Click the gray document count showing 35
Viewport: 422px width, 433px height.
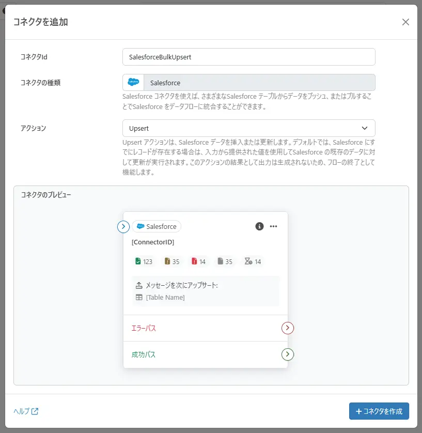225,261
